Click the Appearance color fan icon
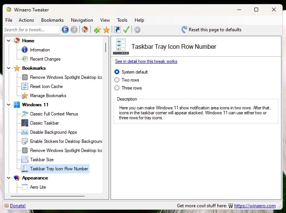 point(17,178)
